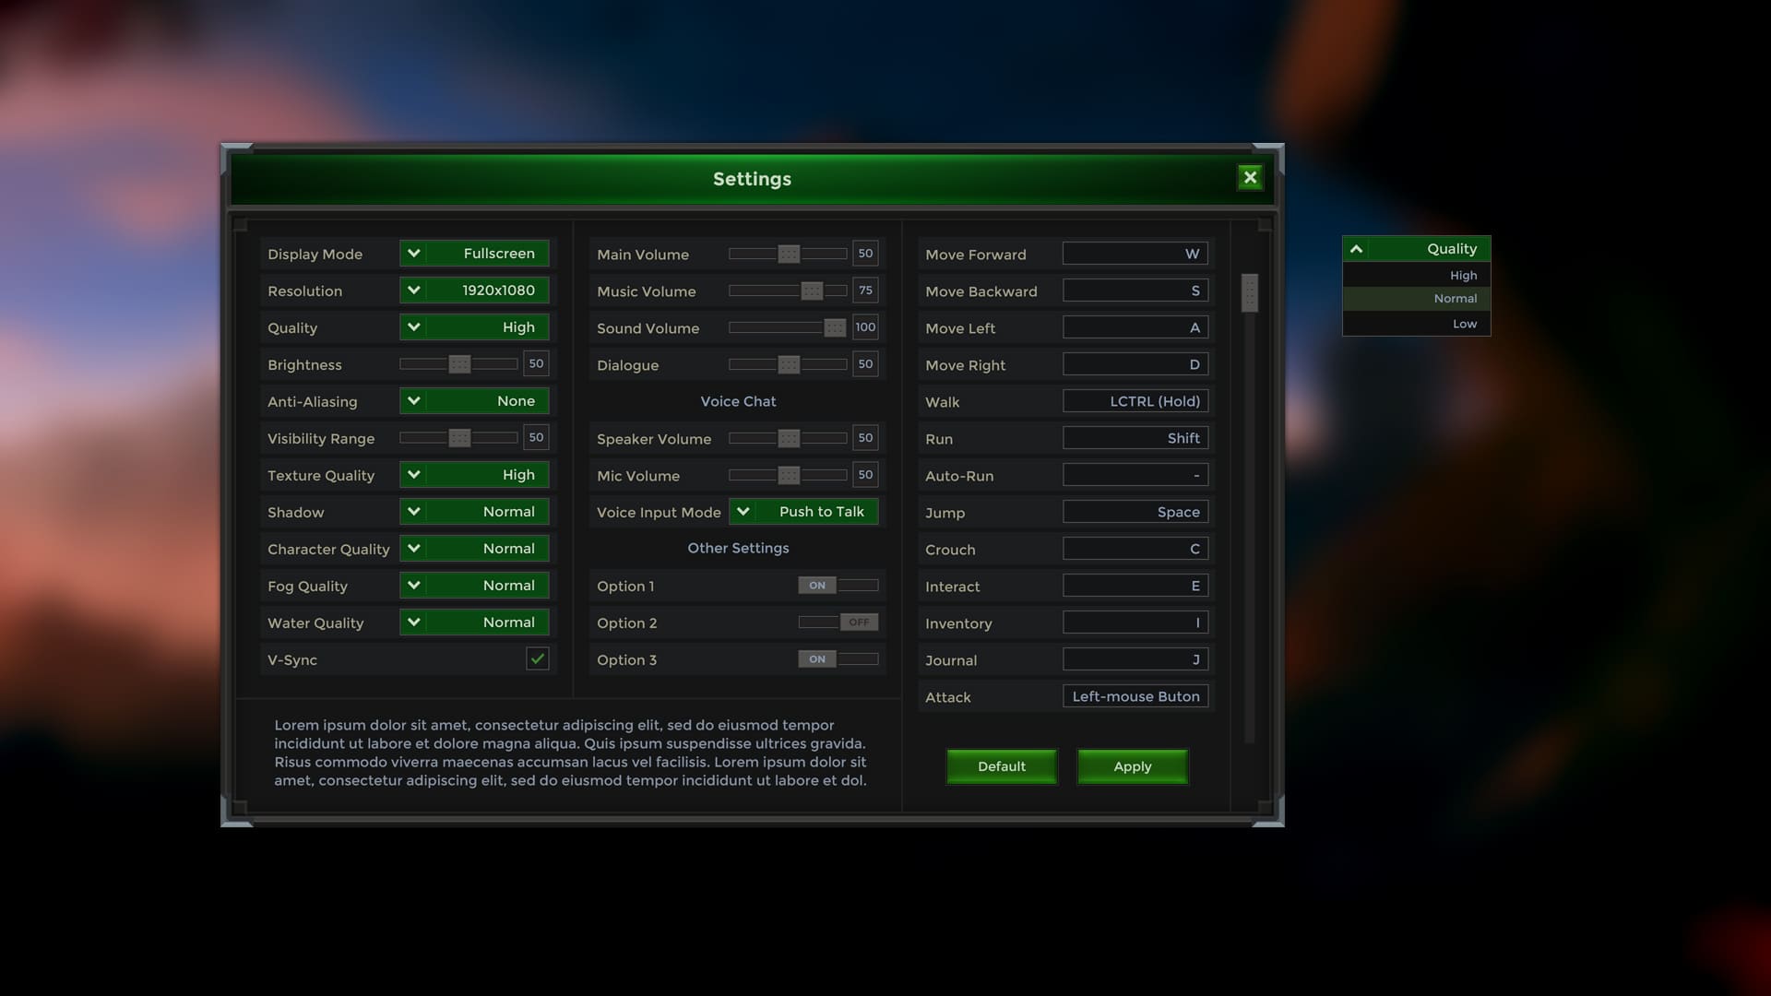The width and height of the screenshot is (1771, 996).
Task: Collapse the Quality dropdown popup arrow
Action: pos(1356,249)
